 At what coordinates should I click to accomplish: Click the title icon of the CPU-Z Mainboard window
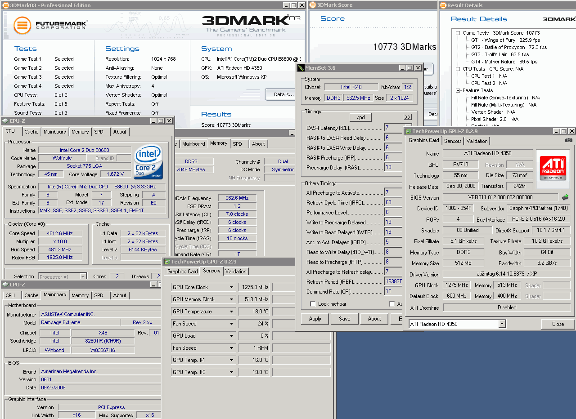point(5,285)
